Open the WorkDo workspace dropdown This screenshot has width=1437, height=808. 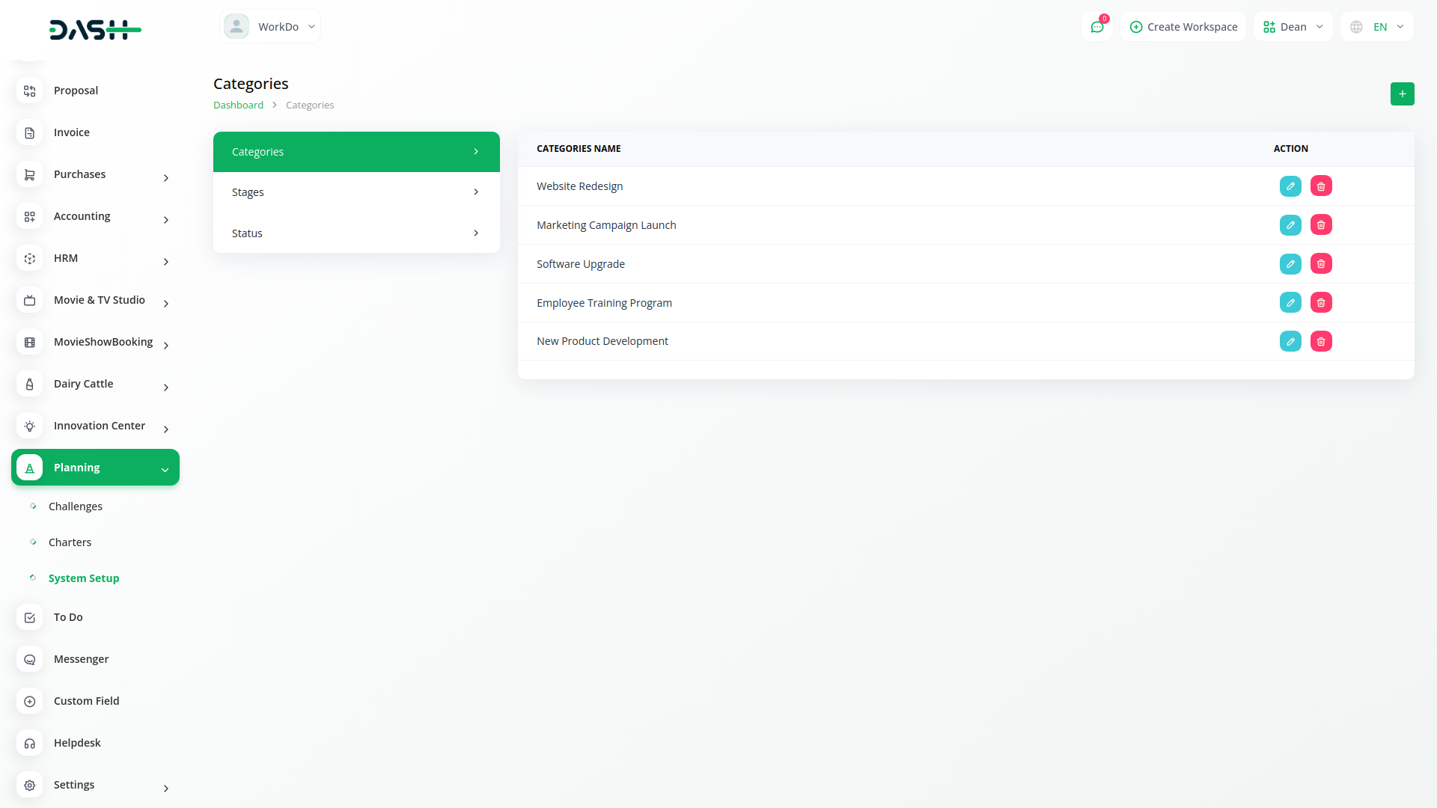point(270,27)
